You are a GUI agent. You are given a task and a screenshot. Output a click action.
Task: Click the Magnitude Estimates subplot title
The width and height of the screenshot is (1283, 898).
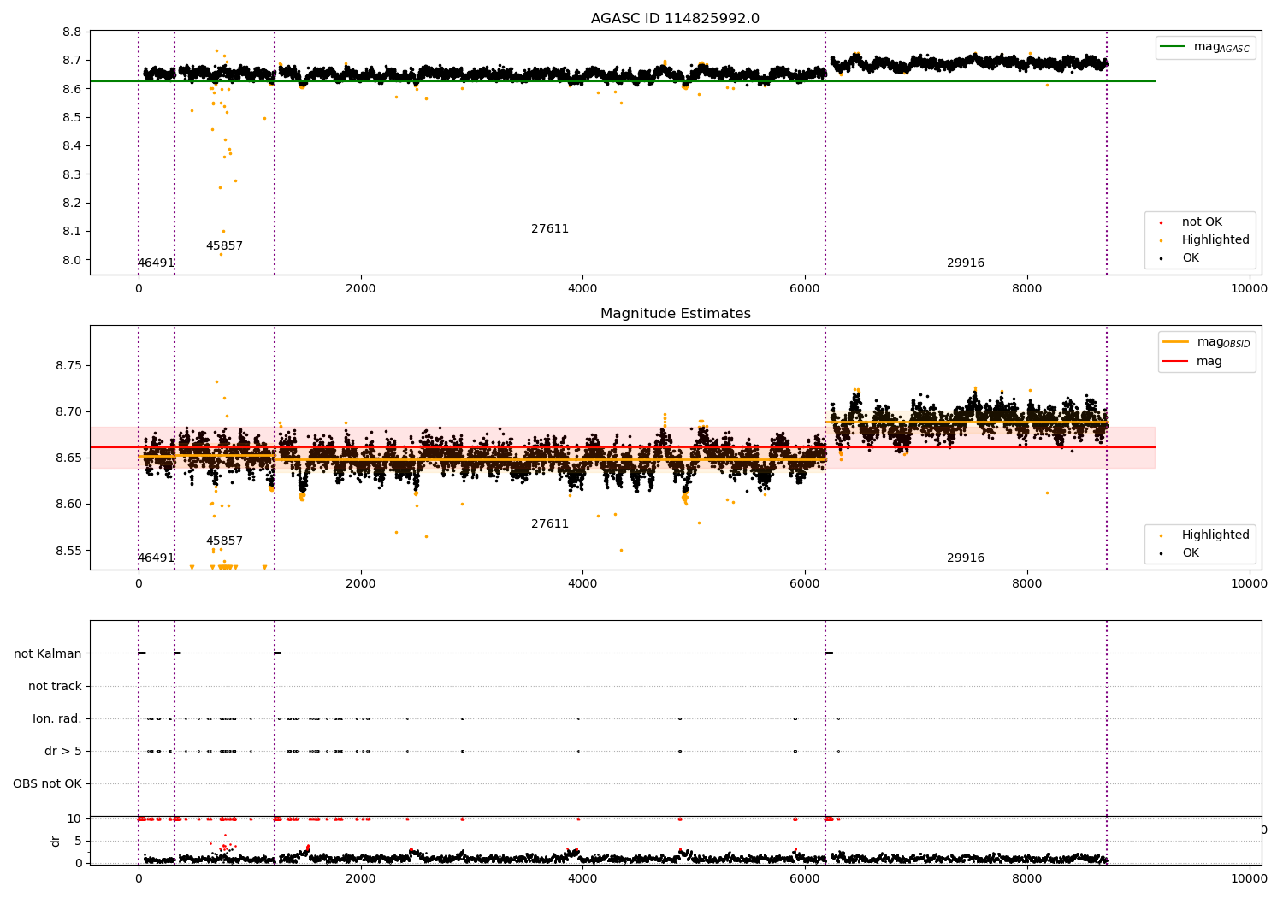675,314
